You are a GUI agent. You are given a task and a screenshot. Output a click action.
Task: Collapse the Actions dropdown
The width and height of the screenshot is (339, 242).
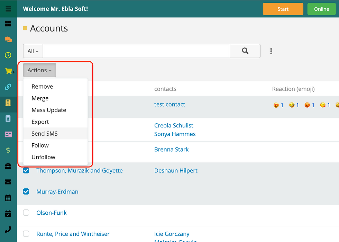pos(39,70)
